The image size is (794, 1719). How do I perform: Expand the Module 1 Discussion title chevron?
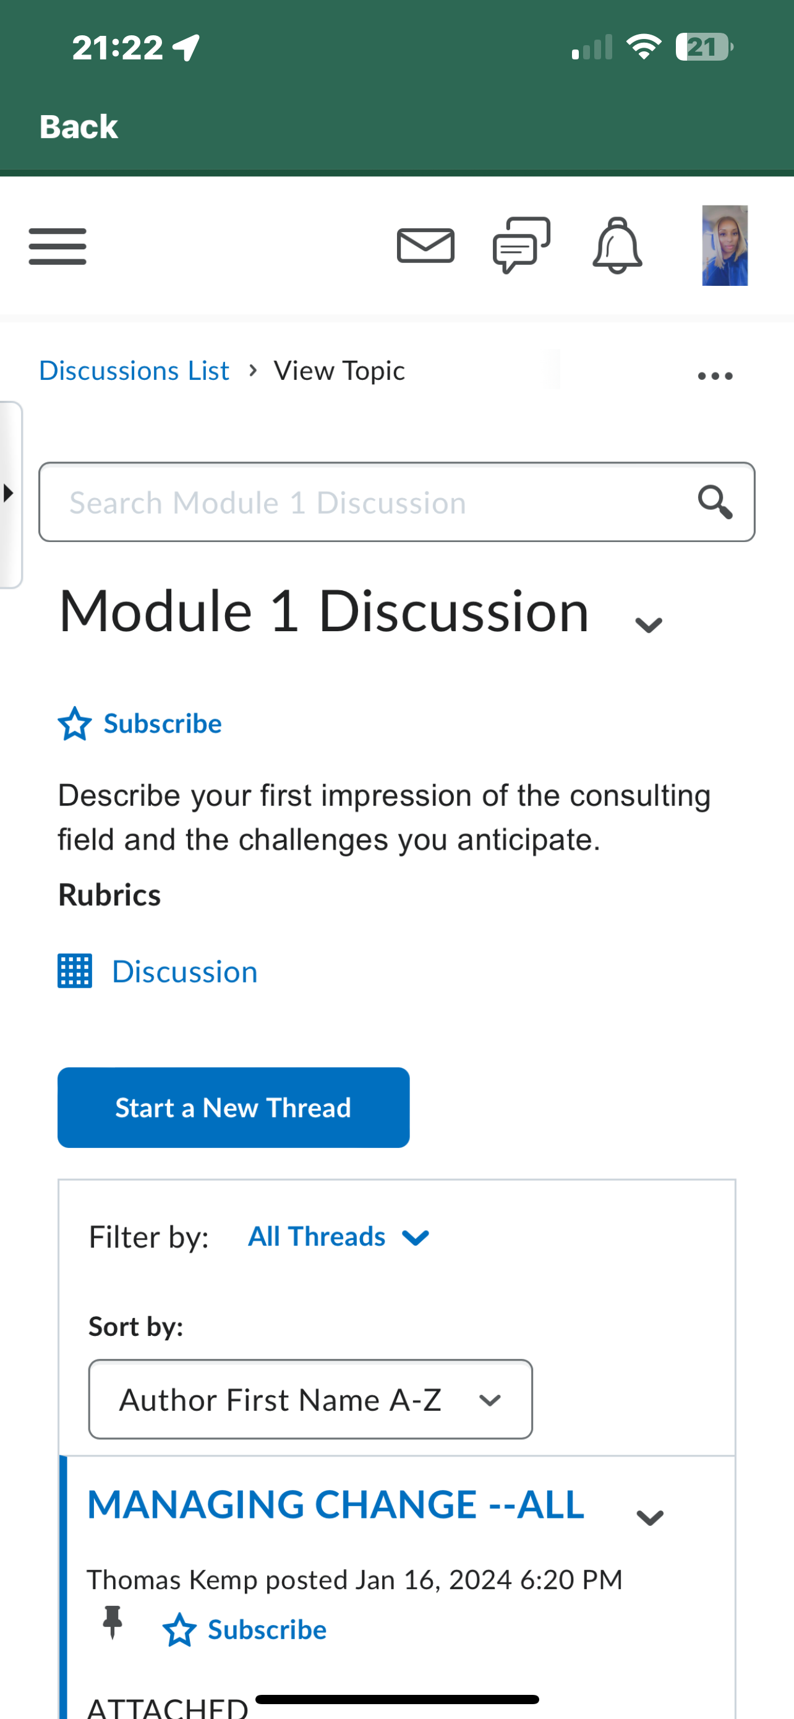coord(648,625)
